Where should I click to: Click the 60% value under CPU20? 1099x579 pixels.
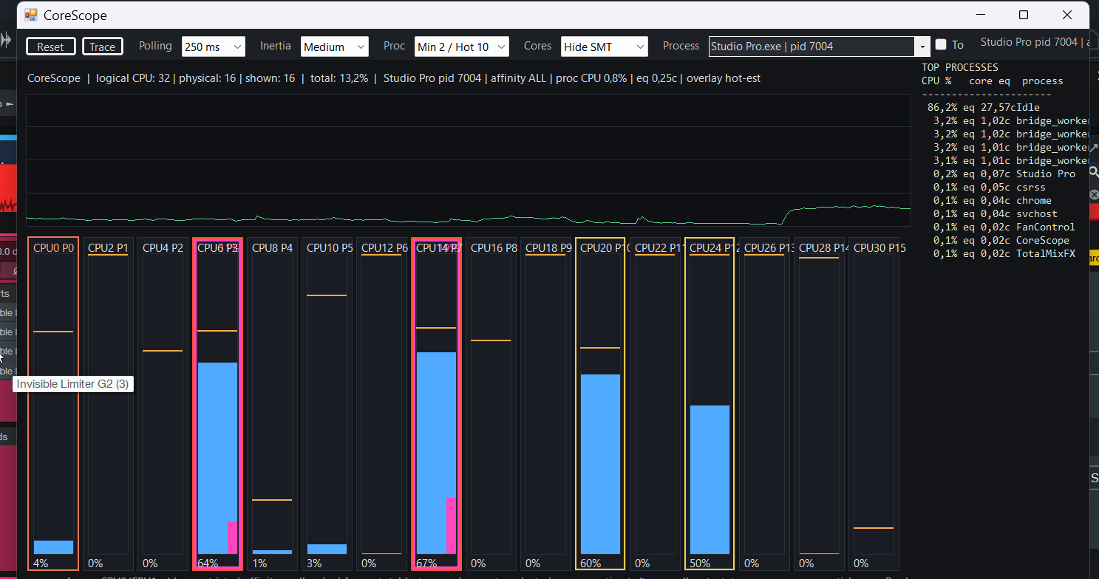coord(591,563)
